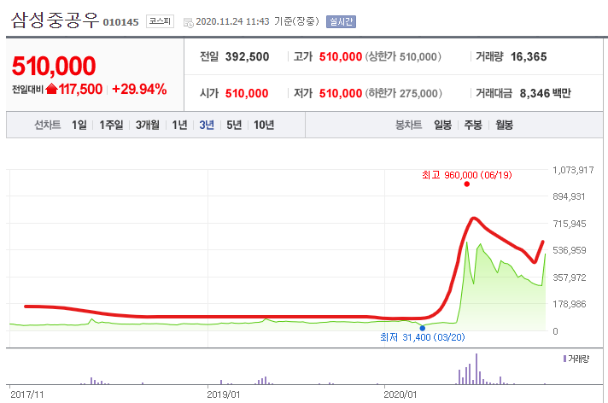Click the current price 510,000 headline
The width and height of the screenshot is (608, 403).
pos(54,66)
